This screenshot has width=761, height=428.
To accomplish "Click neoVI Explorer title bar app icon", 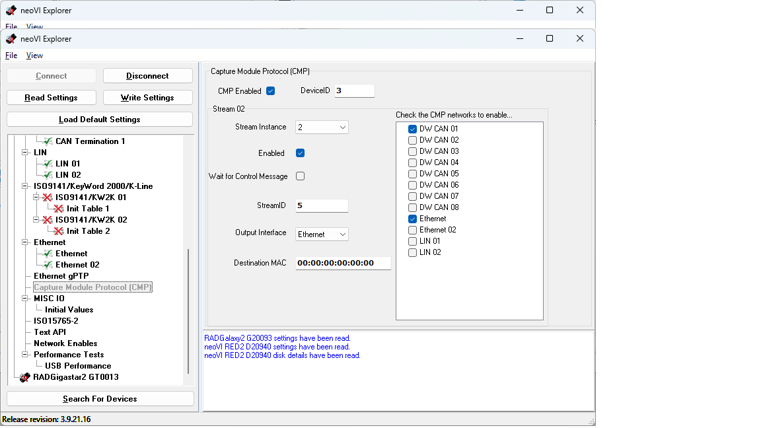I will click(x=11, y=39).
